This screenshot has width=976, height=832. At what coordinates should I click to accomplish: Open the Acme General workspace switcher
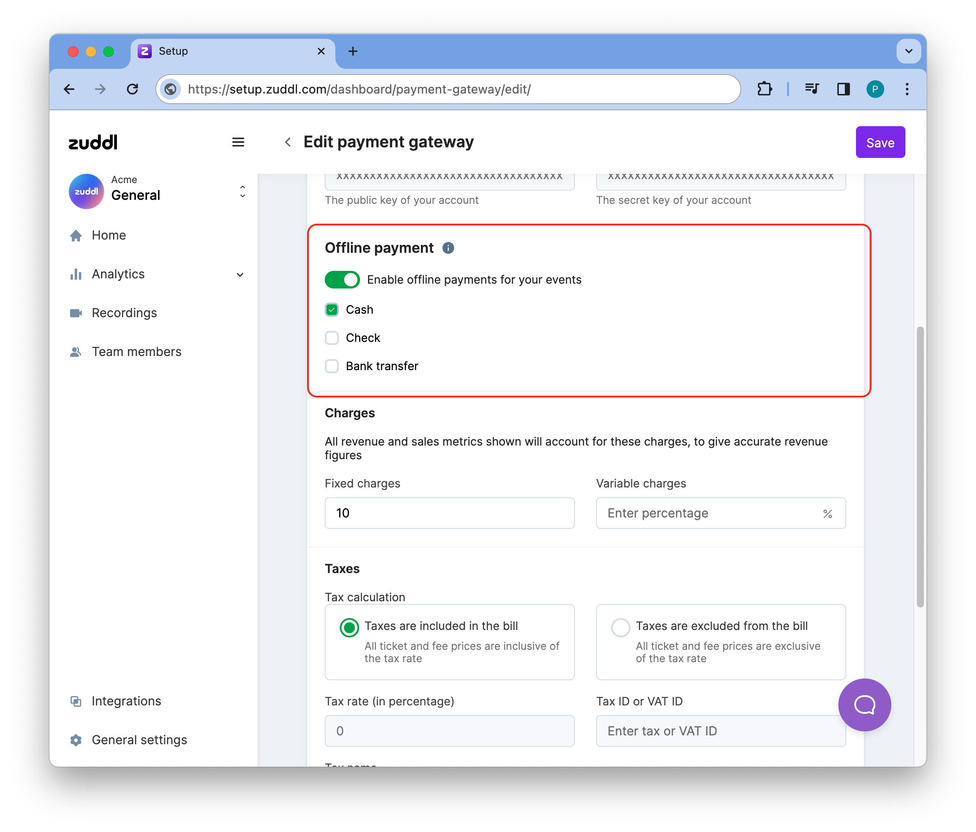242,191
